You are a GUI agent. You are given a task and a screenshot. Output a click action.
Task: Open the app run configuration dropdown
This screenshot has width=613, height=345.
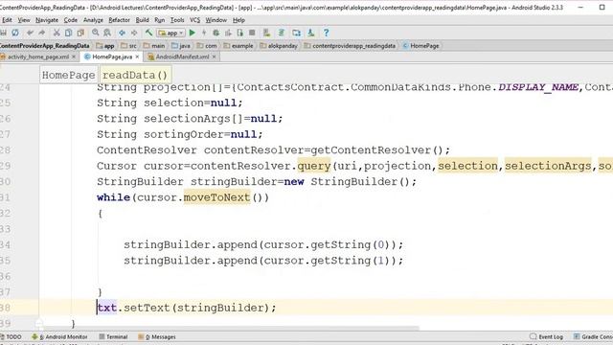tap(170, 33)
